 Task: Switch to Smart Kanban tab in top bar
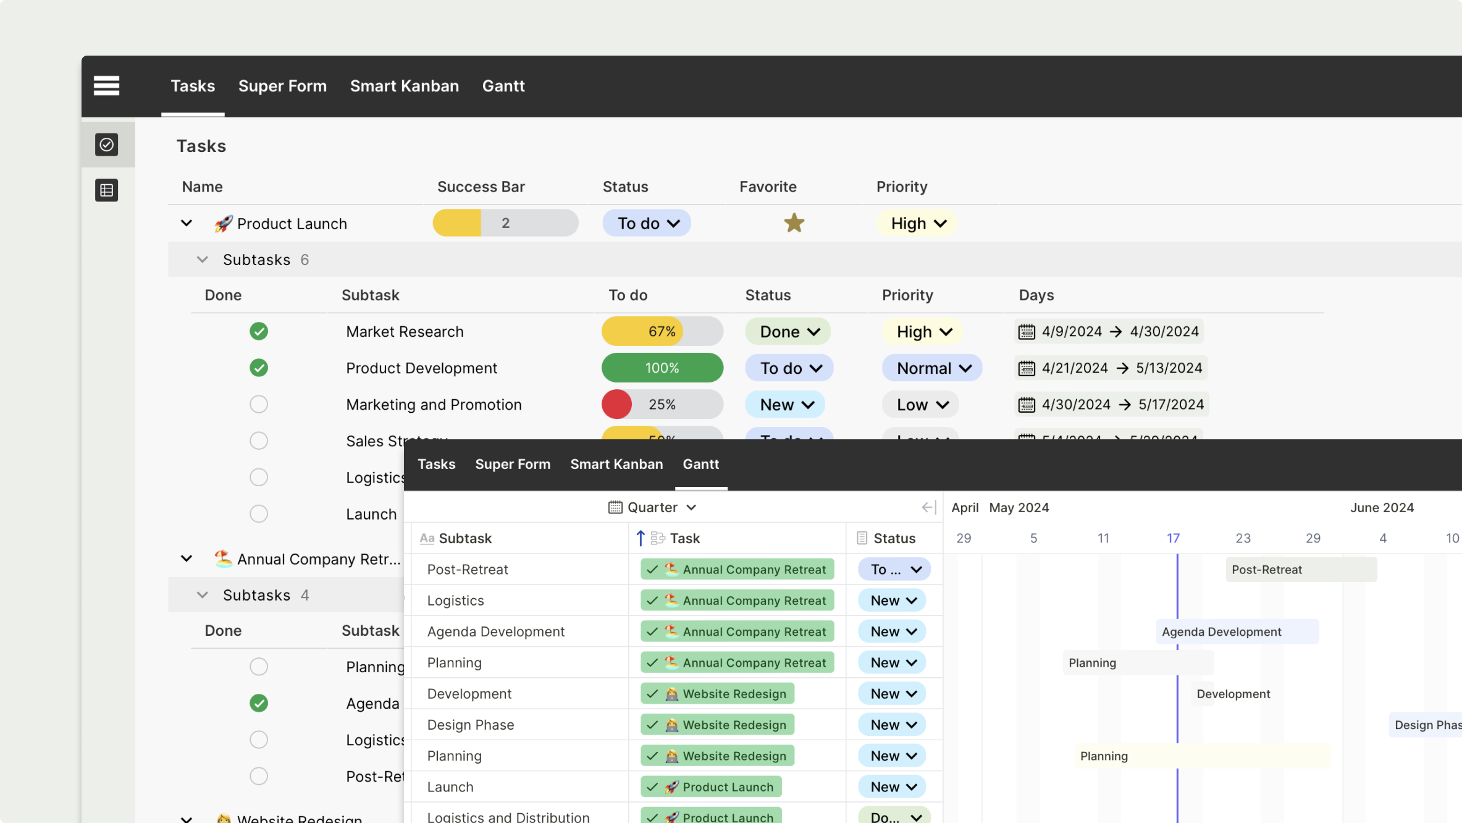coord(404,86)
